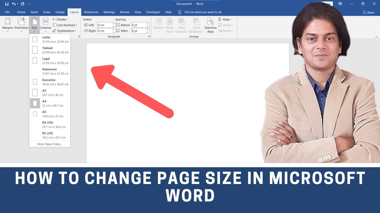Image resolution: width=380 pixels, height=213 pixels.
Task: Select A4 paper size
Action: coord(50,103)
